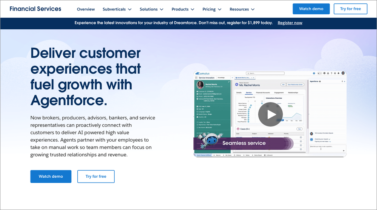This screenshot has width=377, height=210.
Task: Open Omni-Channel in the utility bar
Action: (x=204, y=155)
